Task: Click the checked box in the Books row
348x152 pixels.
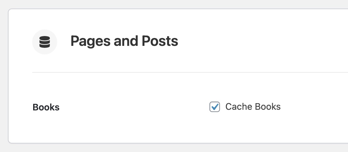Action: click(x=215, y=107)
